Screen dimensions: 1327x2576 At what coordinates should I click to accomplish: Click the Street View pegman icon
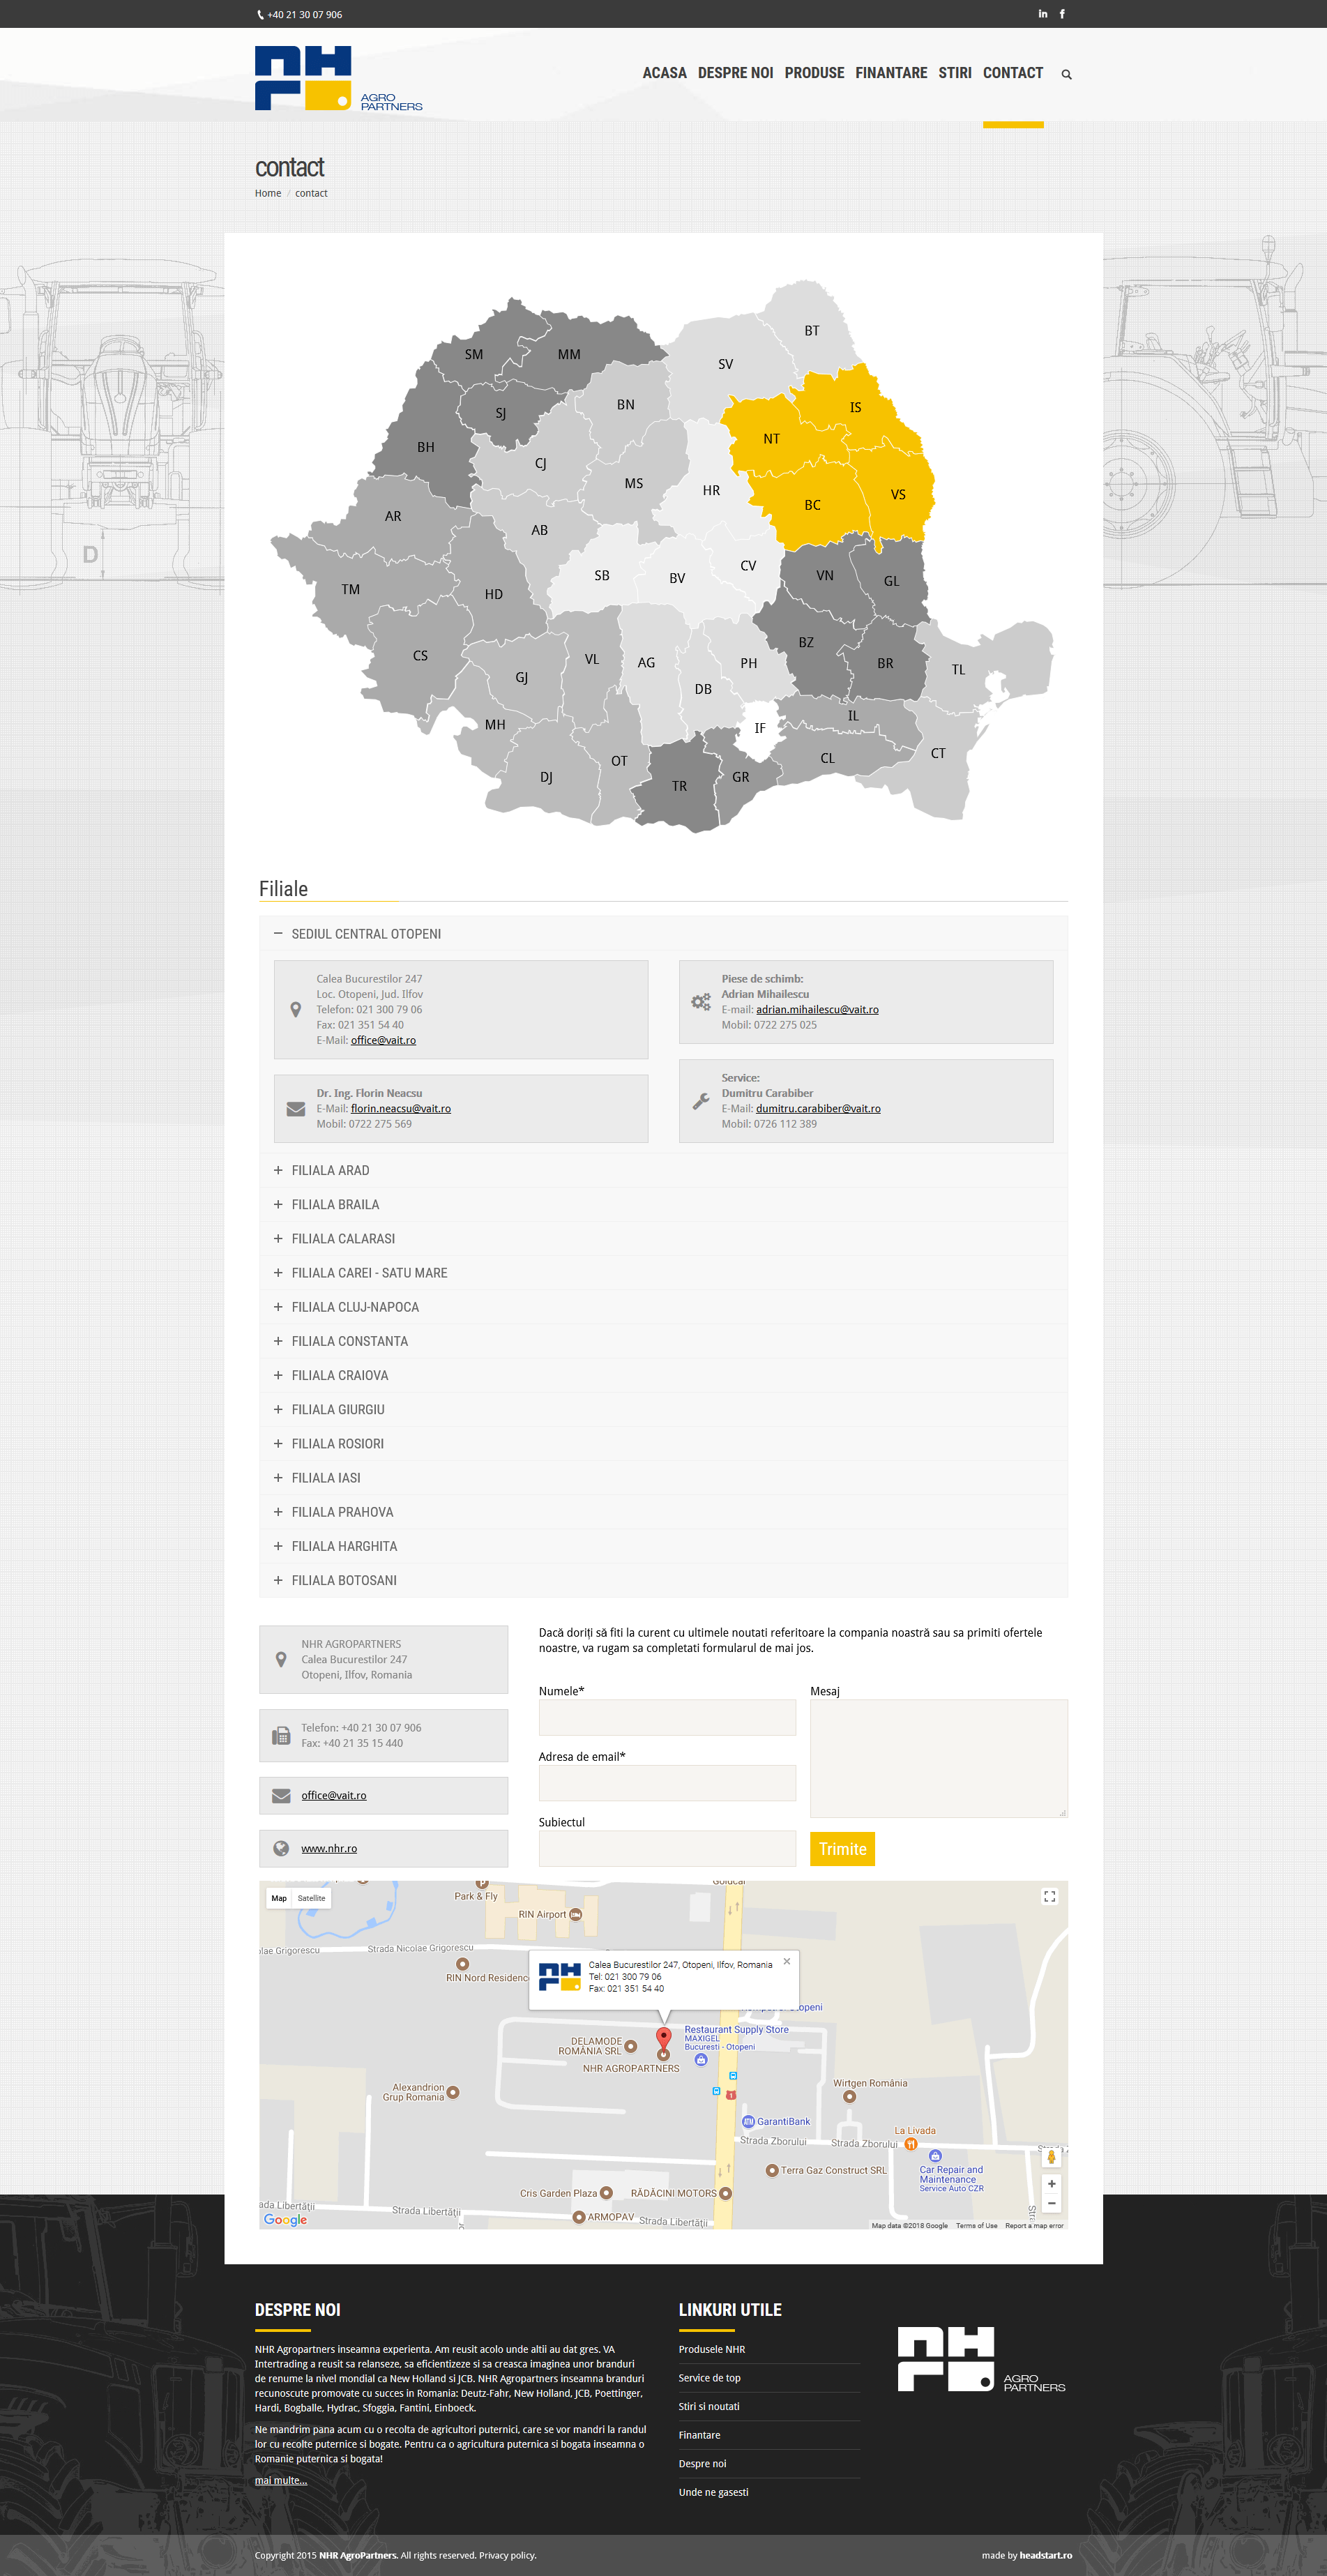tap(1051, 2157)
